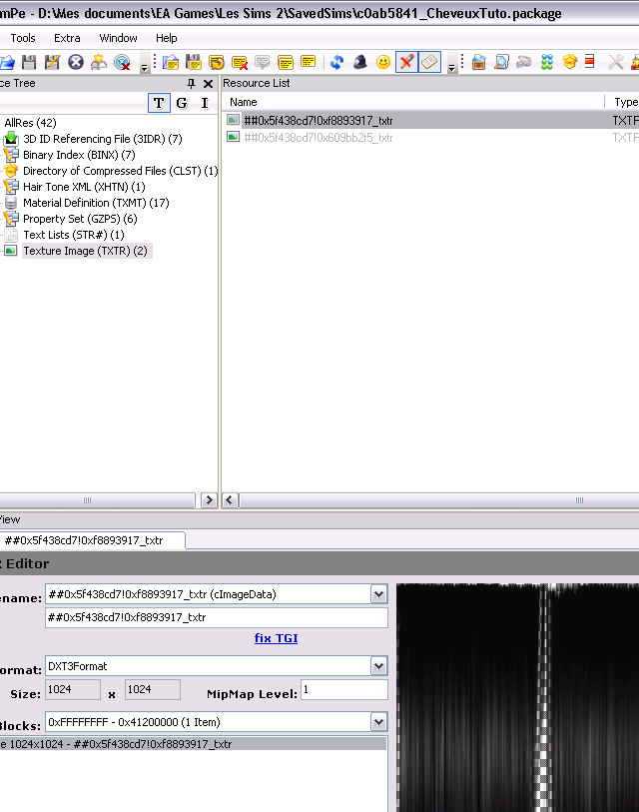Select Property Set (GZPS) node

coord(80,219)
